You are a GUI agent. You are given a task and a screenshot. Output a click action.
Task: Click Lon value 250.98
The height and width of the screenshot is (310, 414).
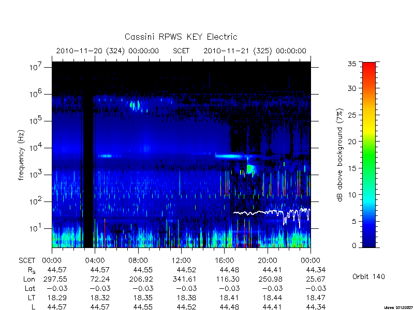click(271, 279)
